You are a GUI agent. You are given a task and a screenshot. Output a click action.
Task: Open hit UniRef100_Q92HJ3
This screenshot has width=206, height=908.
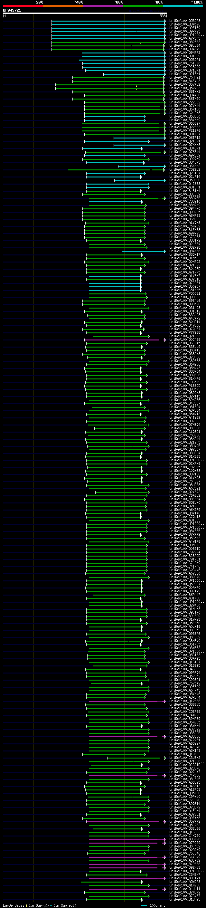(184, 867)
